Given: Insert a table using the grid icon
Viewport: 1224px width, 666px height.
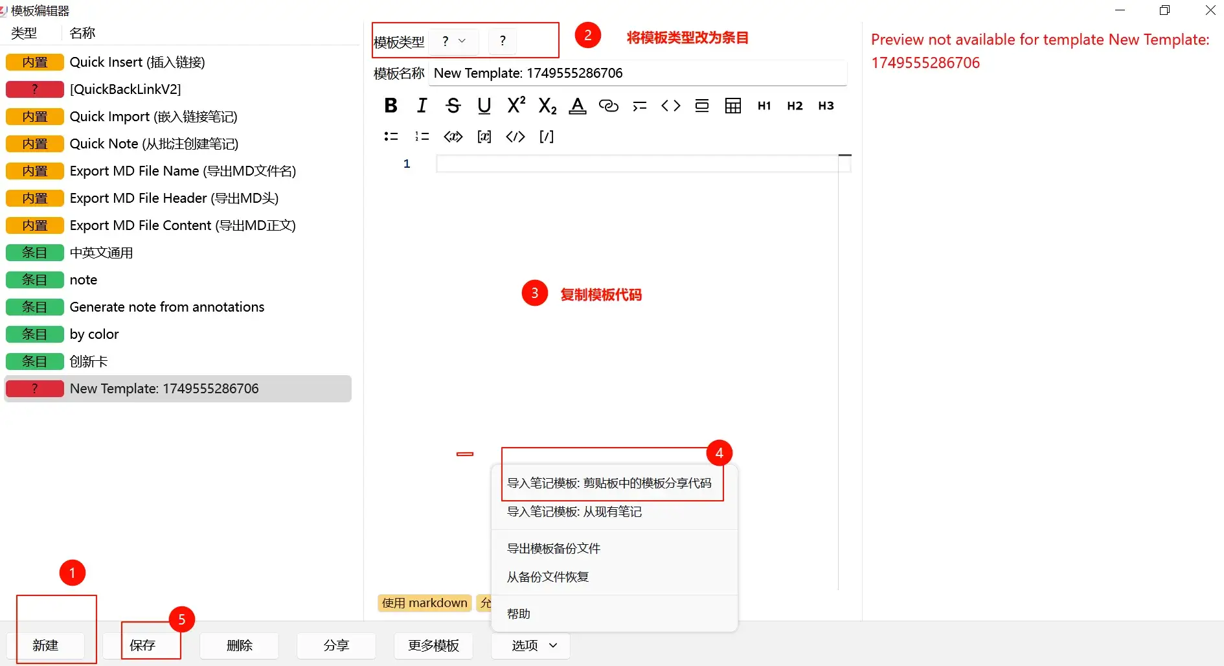Looking at the screenshot, I should 732,106.
